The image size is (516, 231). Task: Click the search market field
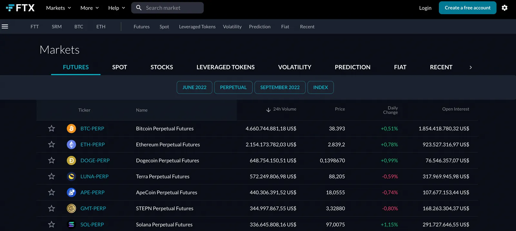tap(167, 8)
